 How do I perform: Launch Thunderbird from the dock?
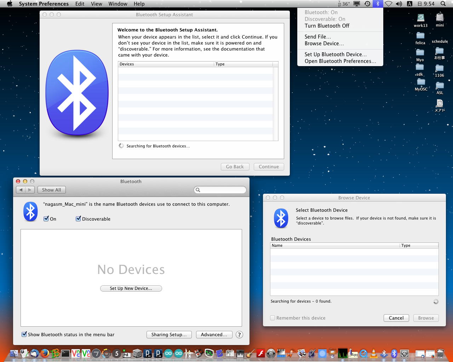coord(34,353)
